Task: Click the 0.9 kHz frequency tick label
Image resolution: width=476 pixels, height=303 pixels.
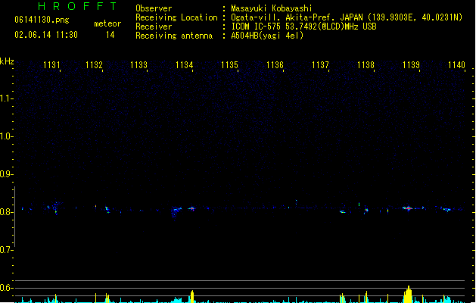Action: [6, 174]
